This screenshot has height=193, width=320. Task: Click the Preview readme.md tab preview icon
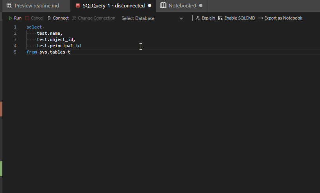(9, 5)
